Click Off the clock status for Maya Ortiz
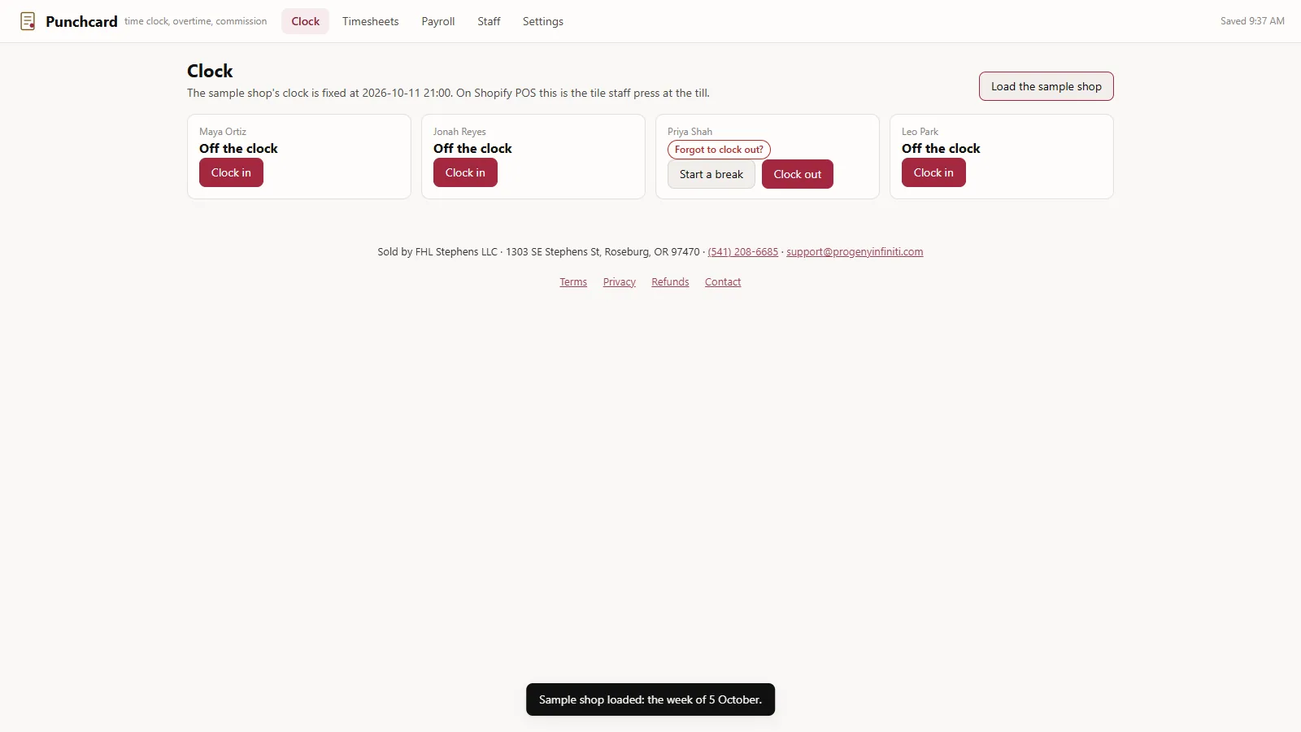This screenshot has width=1301, height=732. coord(238,148)
